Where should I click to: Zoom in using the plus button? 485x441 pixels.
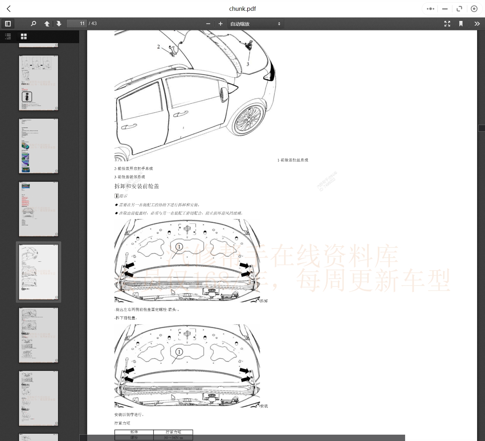221,23
